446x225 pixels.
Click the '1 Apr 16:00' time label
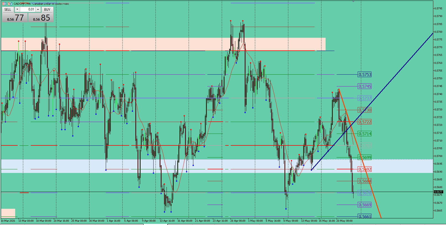point(114,221)
